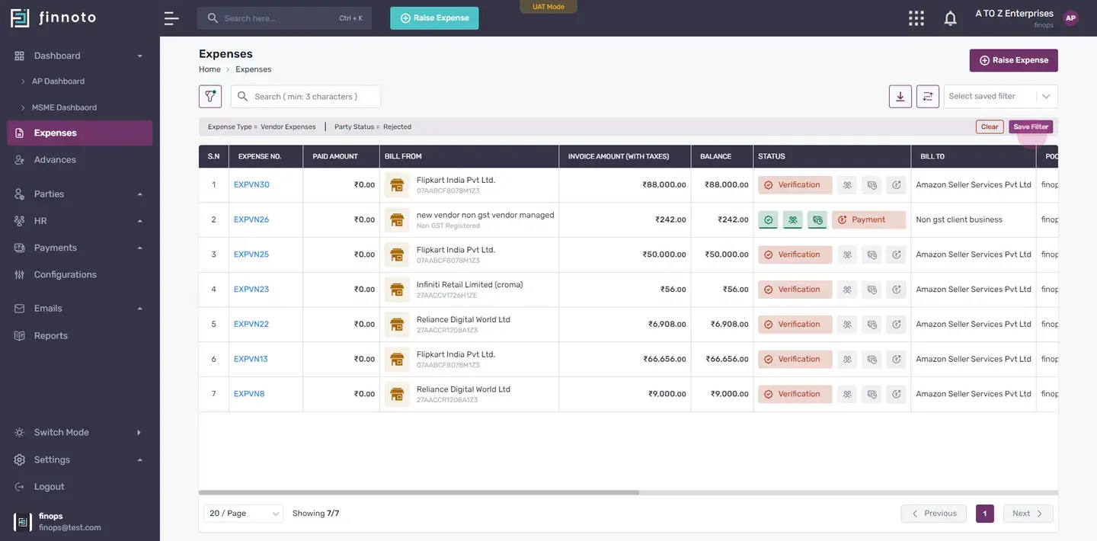Open the notifications bell icon
The image size is (1097, 541).
click(950, 18)
